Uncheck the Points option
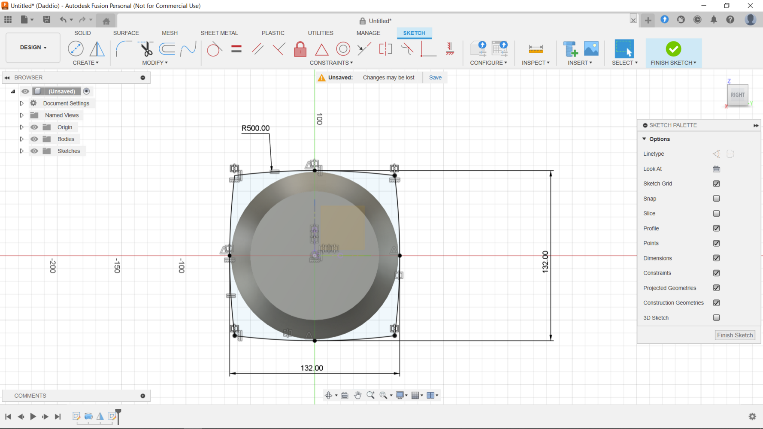This screenshot has width=763, height=429. point(716,243)
